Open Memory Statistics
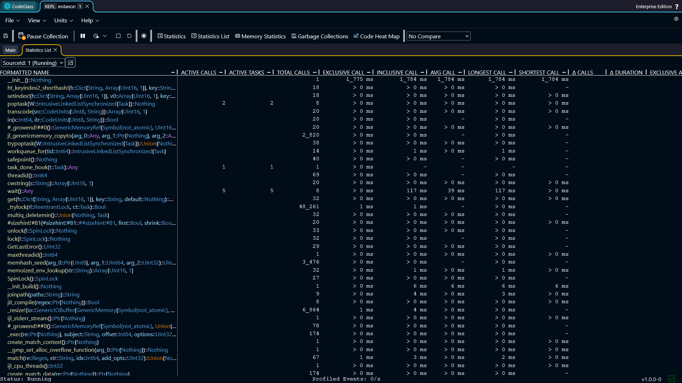Viewport: 682px width, 383px height. click(260, 36)
